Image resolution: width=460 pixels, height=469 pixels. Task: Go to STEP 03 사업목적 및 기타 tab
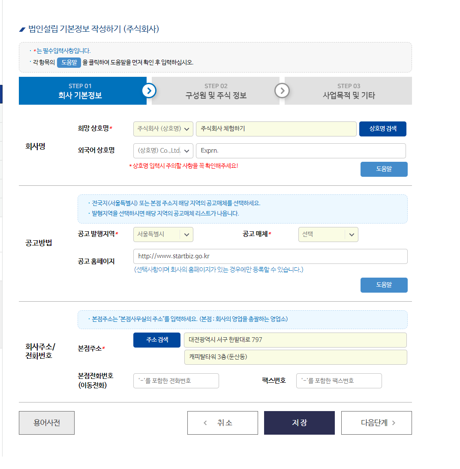click(348, 91)
